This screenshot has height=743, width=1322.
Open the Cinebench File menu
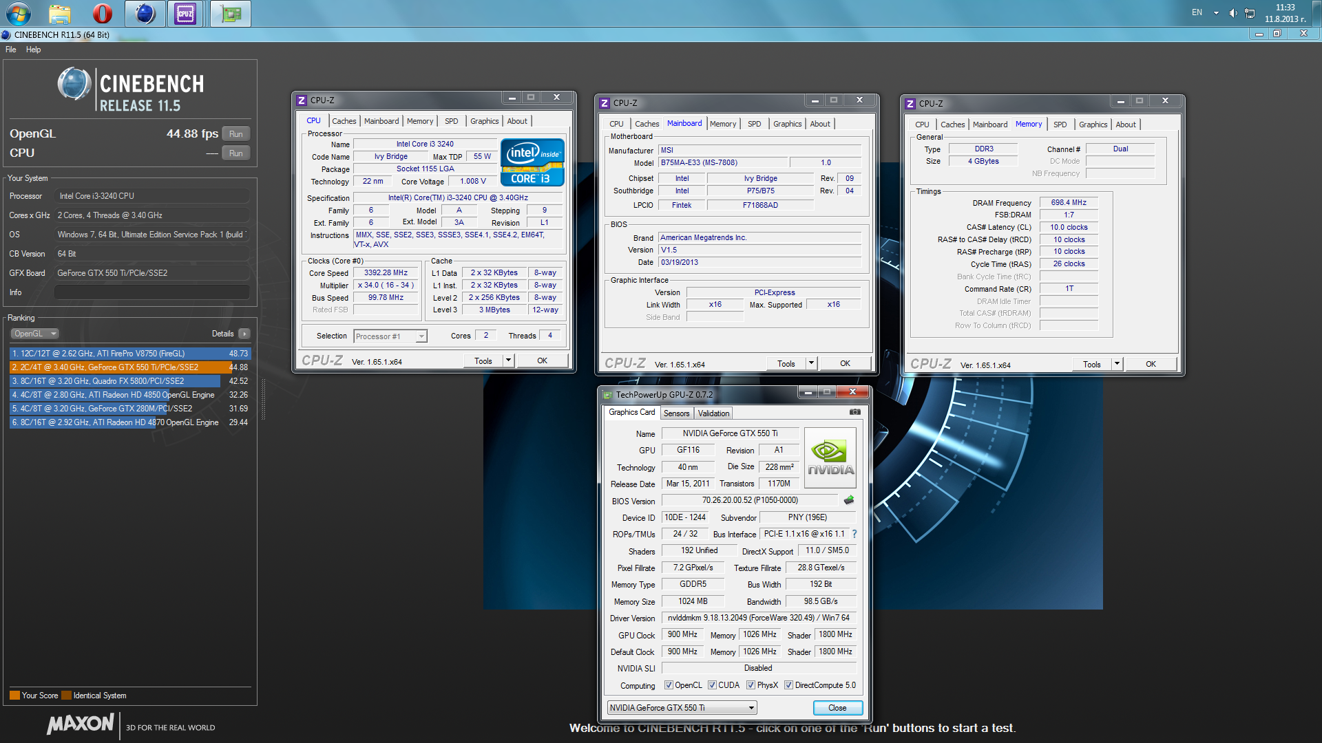tap(11, 50)
